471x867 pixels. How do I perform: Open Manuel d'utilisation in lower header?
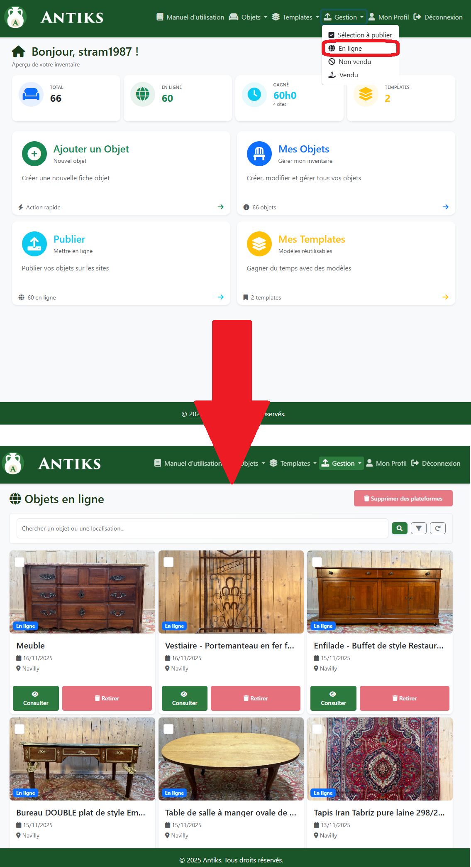188,463
